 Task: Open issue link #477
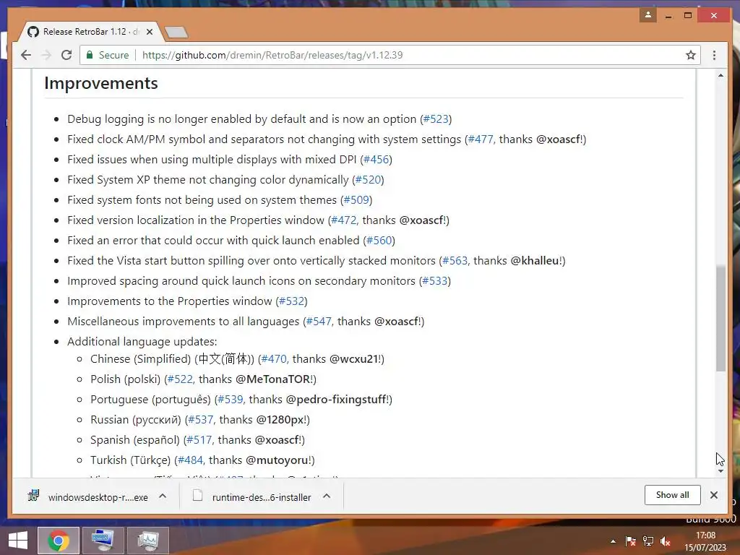pos(481,139)
